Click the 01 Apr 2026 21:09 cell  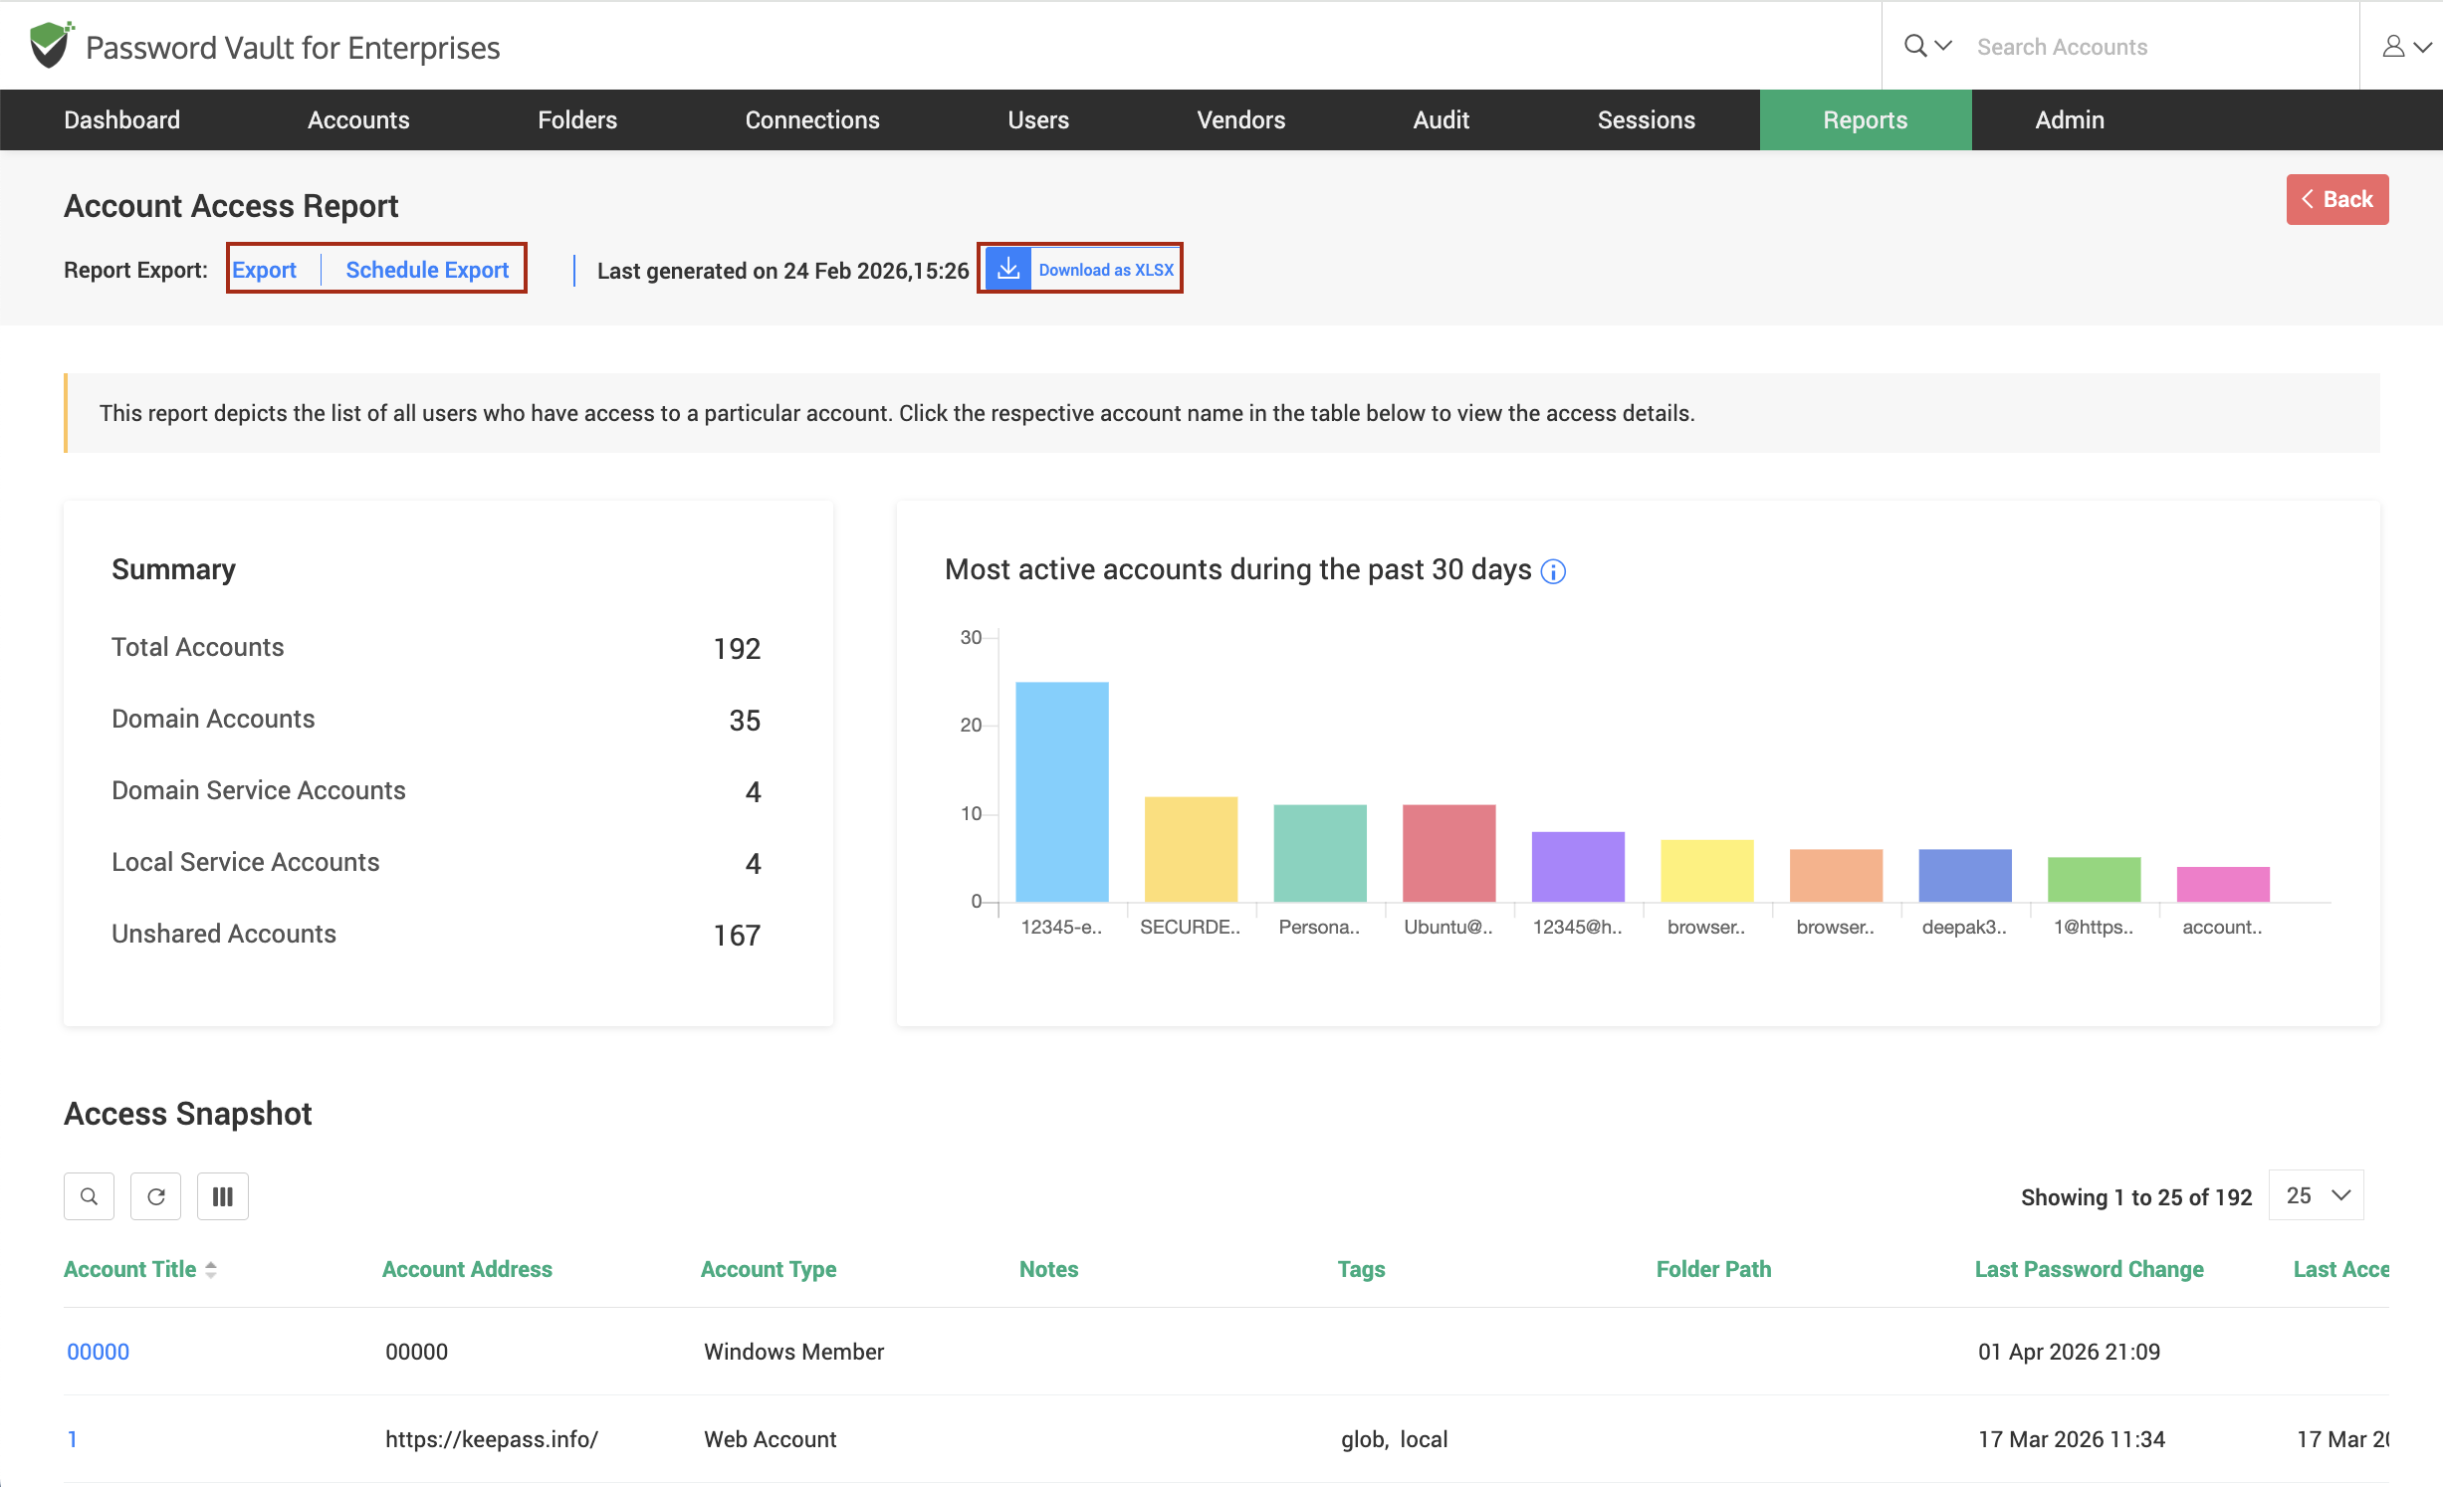click(x=2069, y=1352)
